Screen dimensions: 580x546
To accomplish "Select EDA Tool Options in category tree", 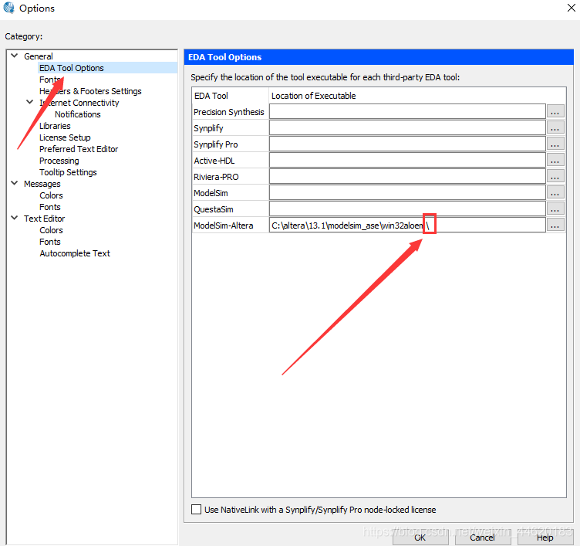I will [72, 68].
